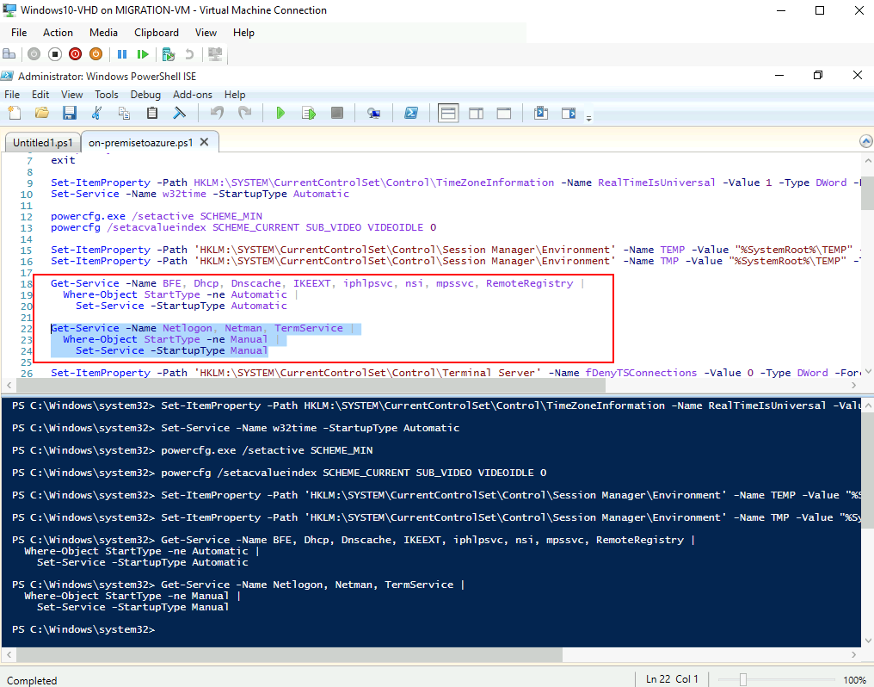Open the VM Clipboard menu
This screenshot has height=687, width=874.
[157, 33]
